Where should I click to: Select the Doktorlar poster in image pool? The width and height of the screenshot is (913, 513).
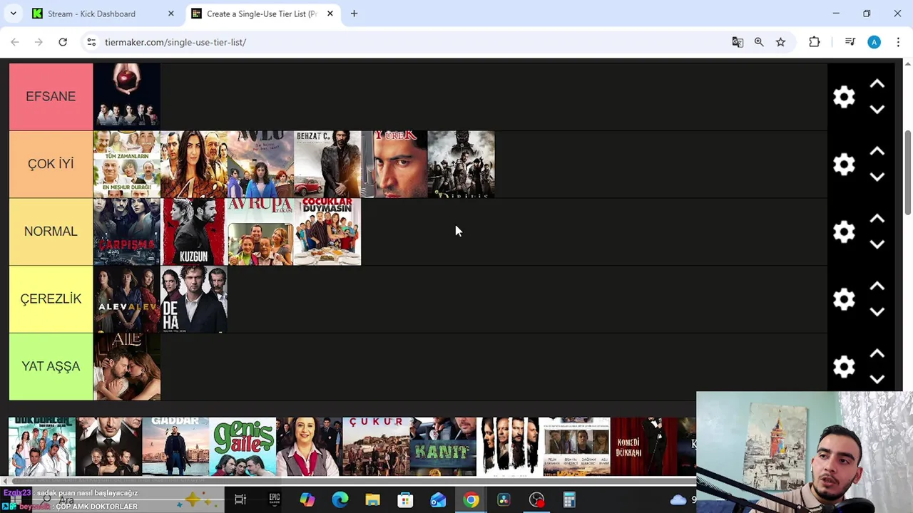pyautogui.click(x=41, y=447)
